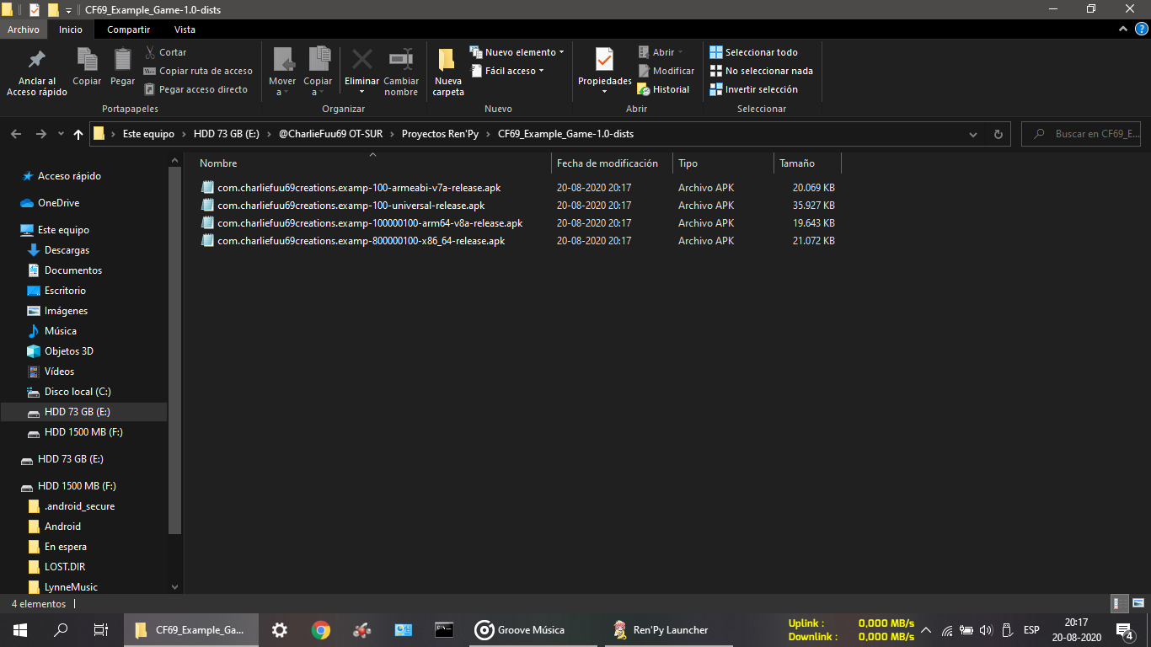
Task: Open the address bar history dropdown chevron
Action: click(x=973, y=134)
